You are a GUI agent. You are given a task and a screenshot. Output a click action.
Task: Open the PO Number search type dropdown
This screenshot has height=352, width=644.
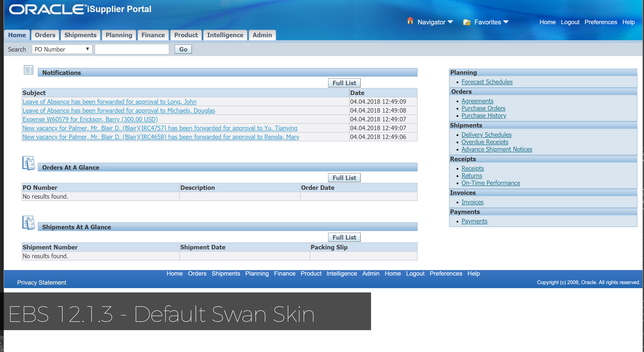point(62,49)
